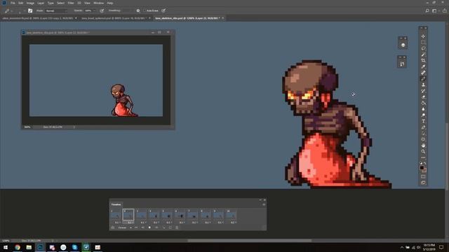Go to previous frame in Timeline

pos(142,227)
